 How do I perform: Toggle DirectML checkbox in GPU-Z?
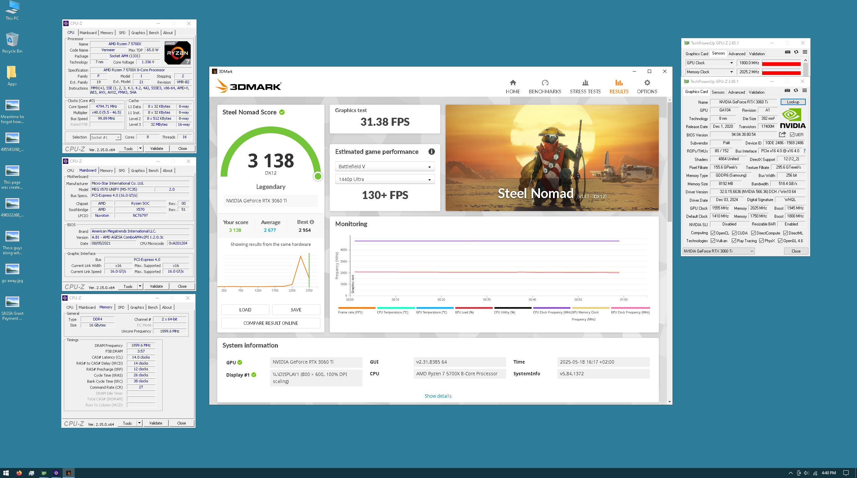pyautogui.click(x=785, y=233)
